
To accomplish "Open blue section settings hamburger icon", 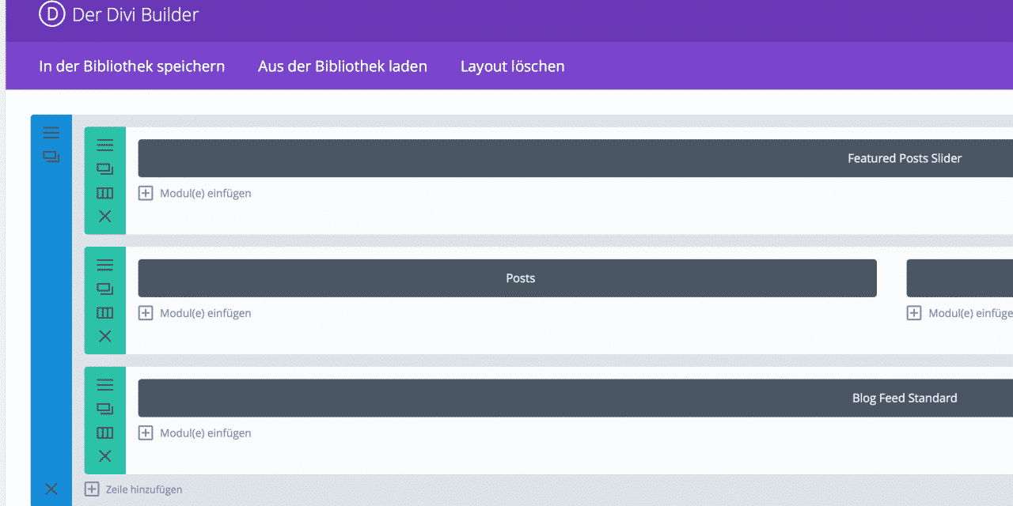I will [51, 133].
